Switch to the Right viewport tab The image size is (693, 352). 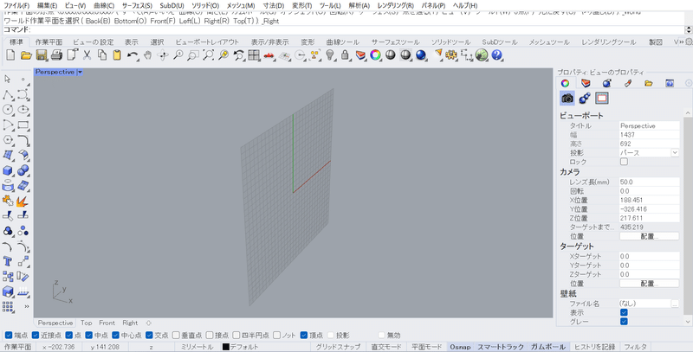pyautogui.click(x=130, y=323)
